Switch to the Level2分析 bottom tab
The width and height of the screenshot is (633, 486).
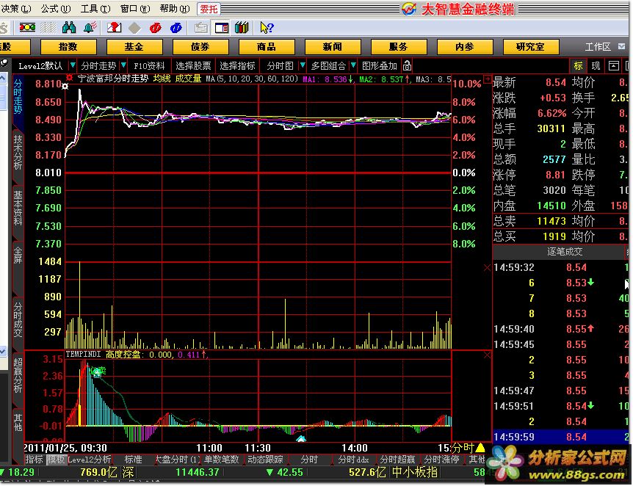pos(90,460)
